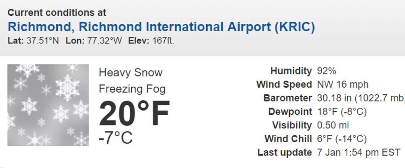
Task: Click the Wind Chill value 6°F (-14°C)
Action: tap(342, 139)
